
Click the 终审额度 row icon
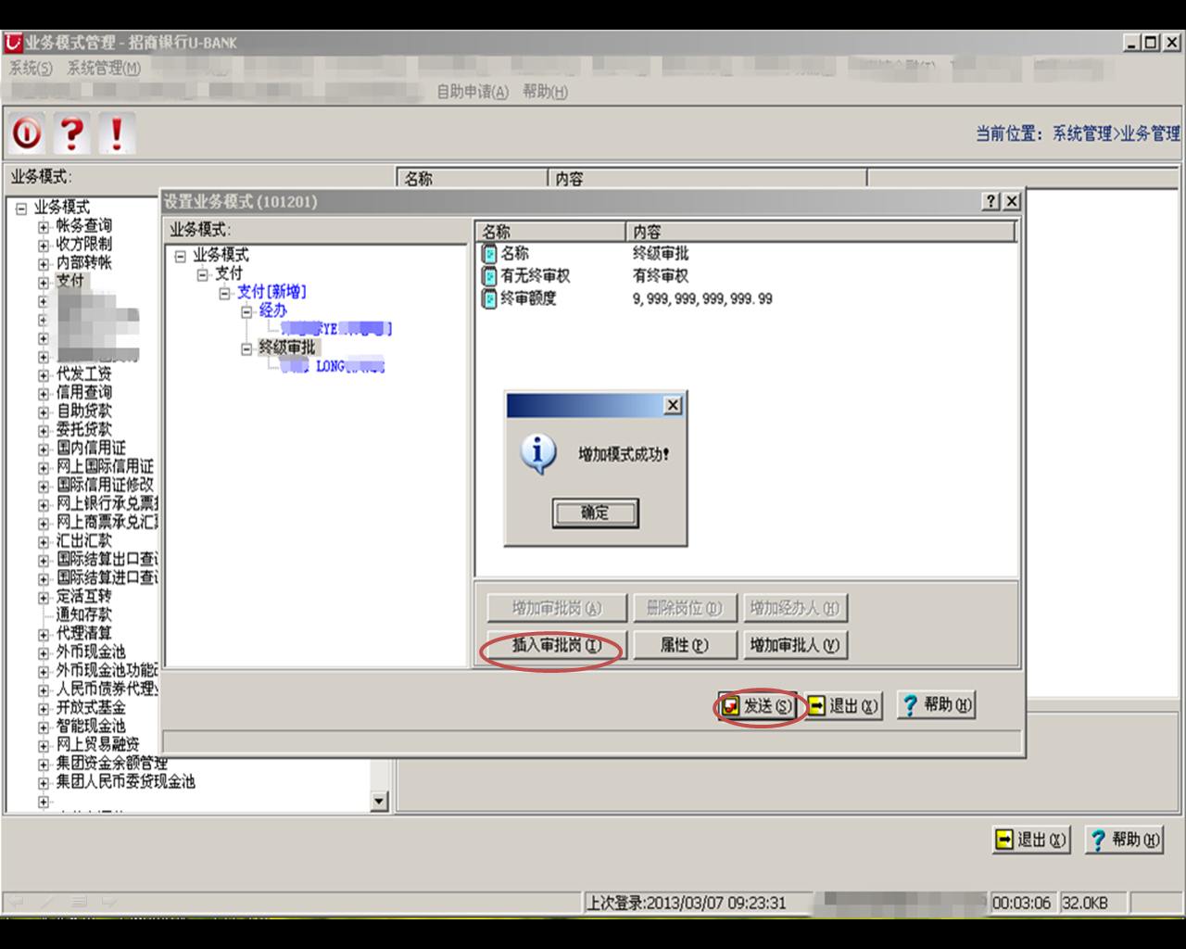[x=489, y=298]
